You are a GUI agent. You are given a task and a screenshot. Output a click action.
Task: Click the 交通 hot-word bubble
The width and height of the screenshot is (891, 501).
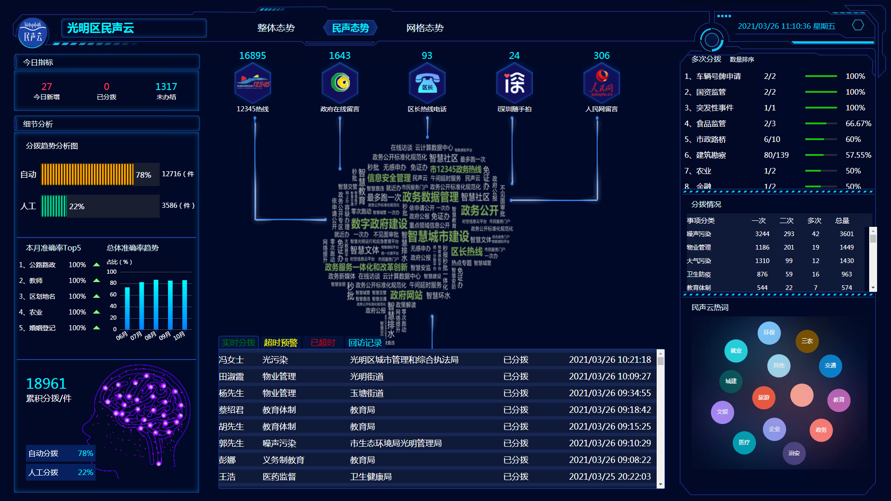(830, 366)
